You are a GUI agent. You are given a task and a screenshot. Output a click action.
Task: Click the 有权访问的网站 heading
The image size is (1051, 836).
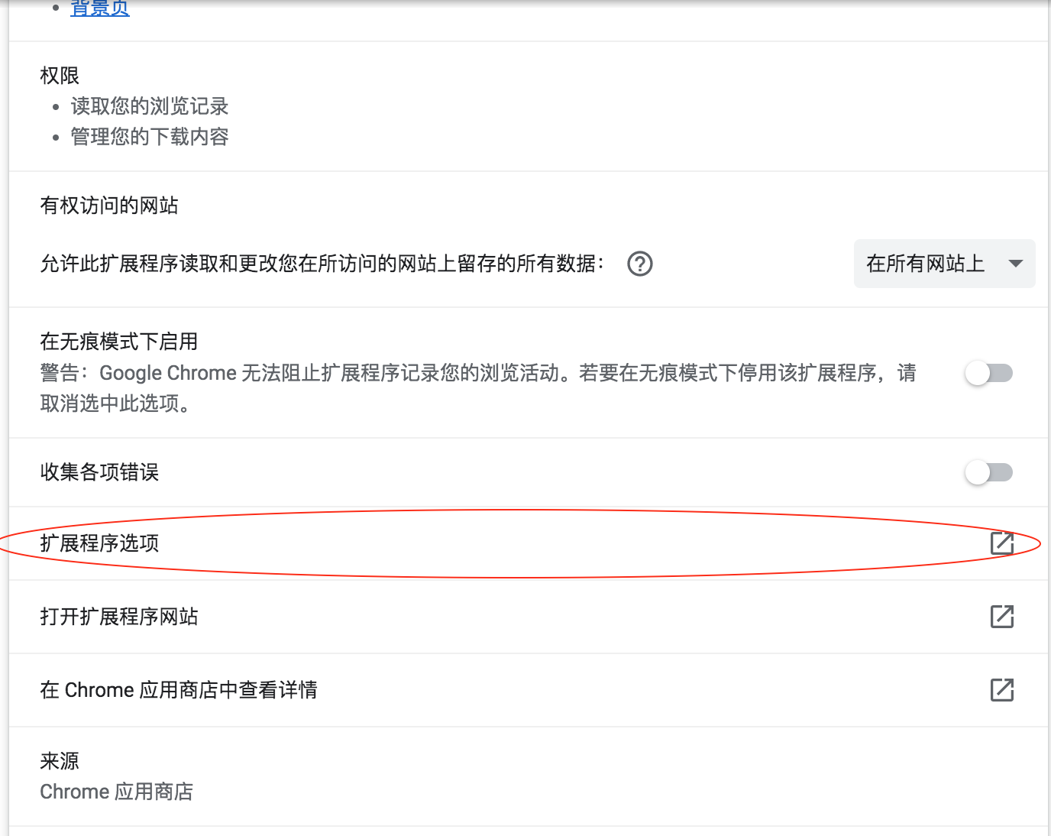tap(109, 206)
